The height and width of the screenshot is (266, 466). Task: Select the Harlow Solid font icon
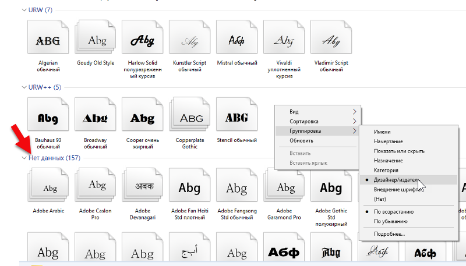(143, 37)
